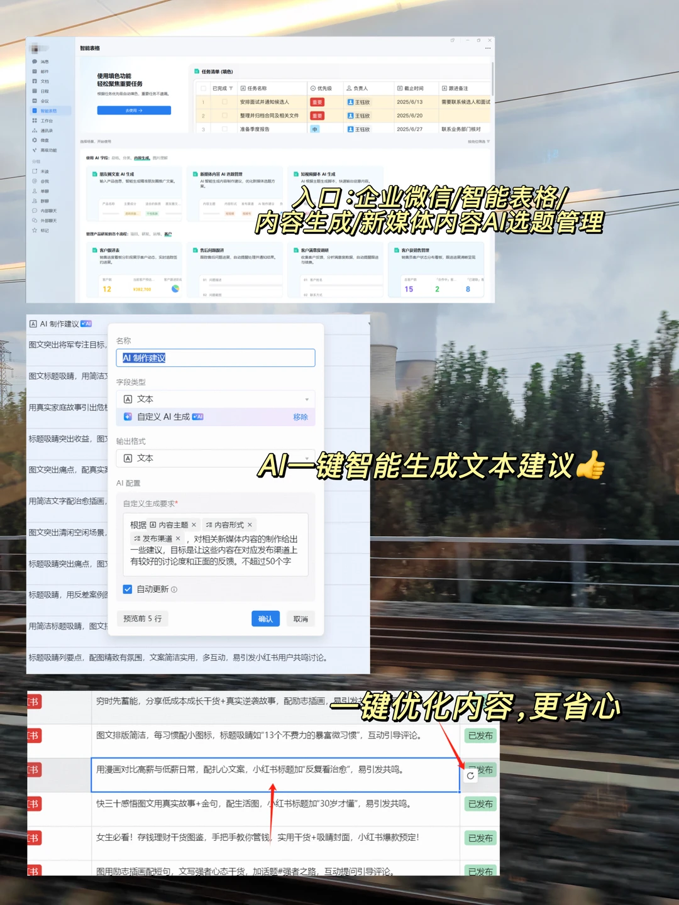Check the select-all box in 任务清单 header
Image resolution: width=679 pixels, height=905 pixels.
pos(202,89)
